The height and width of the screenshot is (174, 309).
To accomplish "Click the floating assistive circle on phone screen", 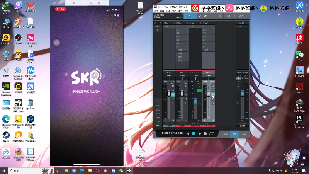I will tap(57, 43).
